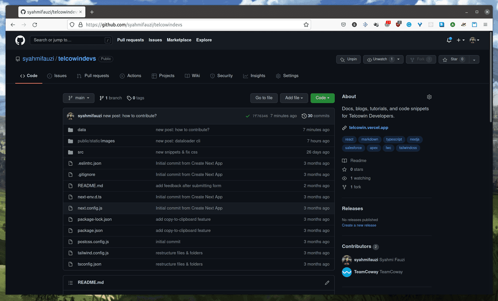Click Pull requests in the top navigation
498x301 pixels.
(x=130, y=40)
